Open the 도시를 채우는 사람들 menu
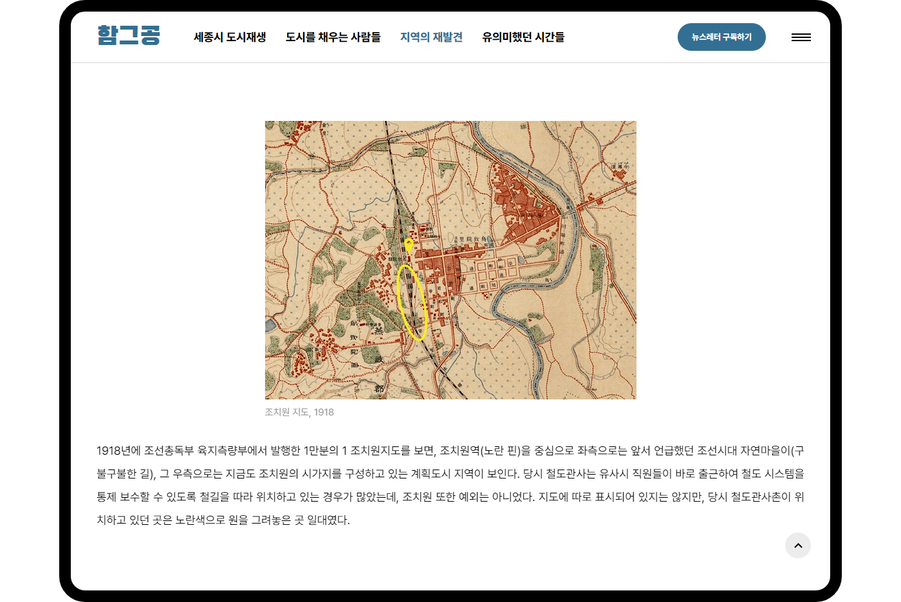This screenshot has height=602, width=901. tap(333, 37)
